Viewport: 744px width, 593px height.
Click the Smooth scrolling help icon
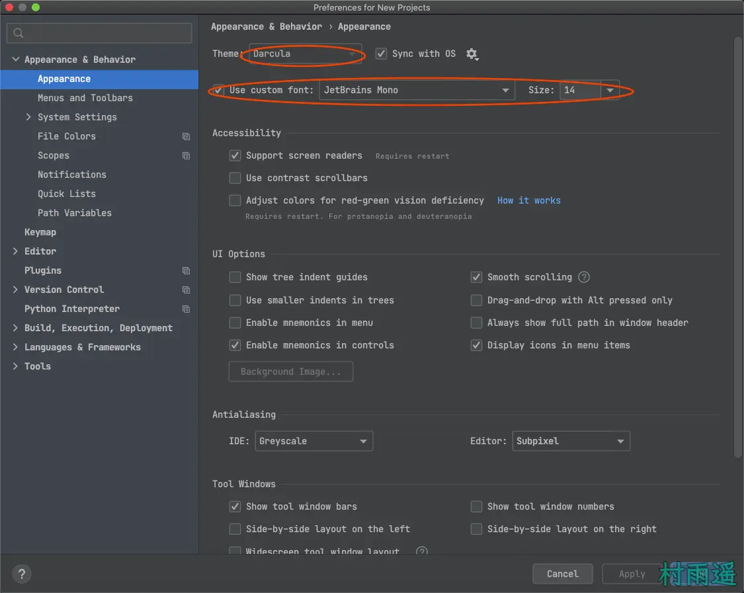point(584,277)
